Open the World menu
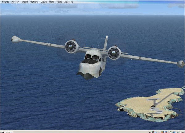Image resolution: width=185 pixels, height=133 pixels. pyautogui.click(x=25, y=2)
